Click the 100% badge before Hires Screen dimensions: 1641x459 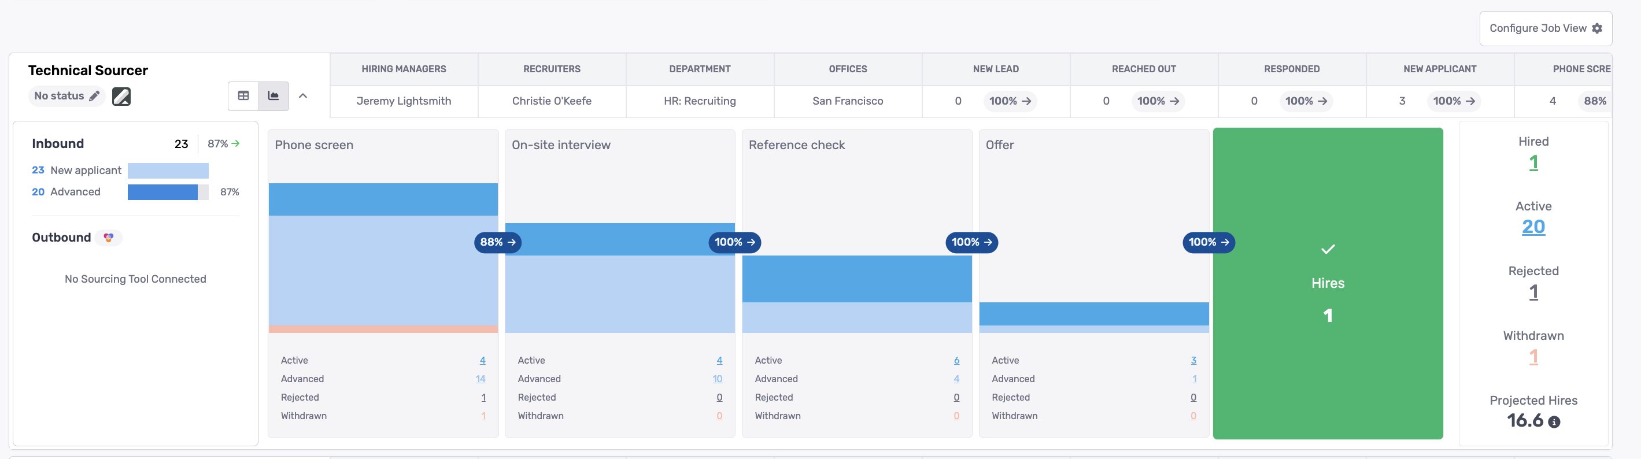tap(1208, 242)
